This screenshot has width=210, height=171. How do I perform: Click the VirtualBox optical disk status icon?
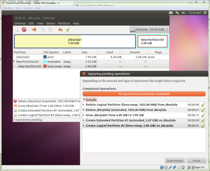pos(166,167)
